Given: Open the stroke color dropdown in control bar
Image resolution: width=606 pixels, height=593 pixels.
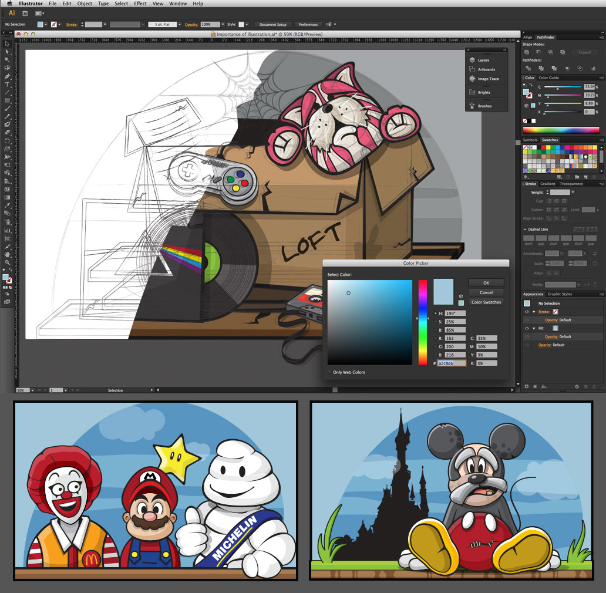Looking at the screenshot, I should (x=59, y=25).
